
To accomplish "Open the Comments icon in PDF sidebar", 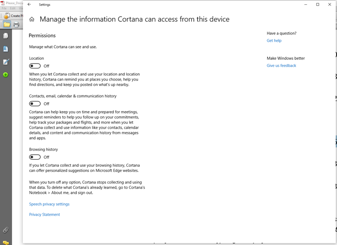I will 6,243.
